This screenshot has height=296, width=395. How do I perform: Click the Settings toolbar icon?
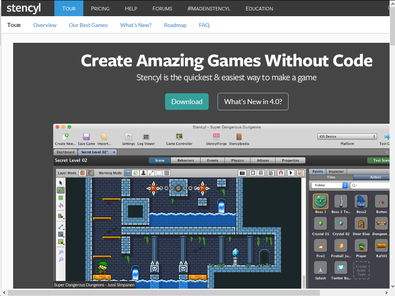128,137
